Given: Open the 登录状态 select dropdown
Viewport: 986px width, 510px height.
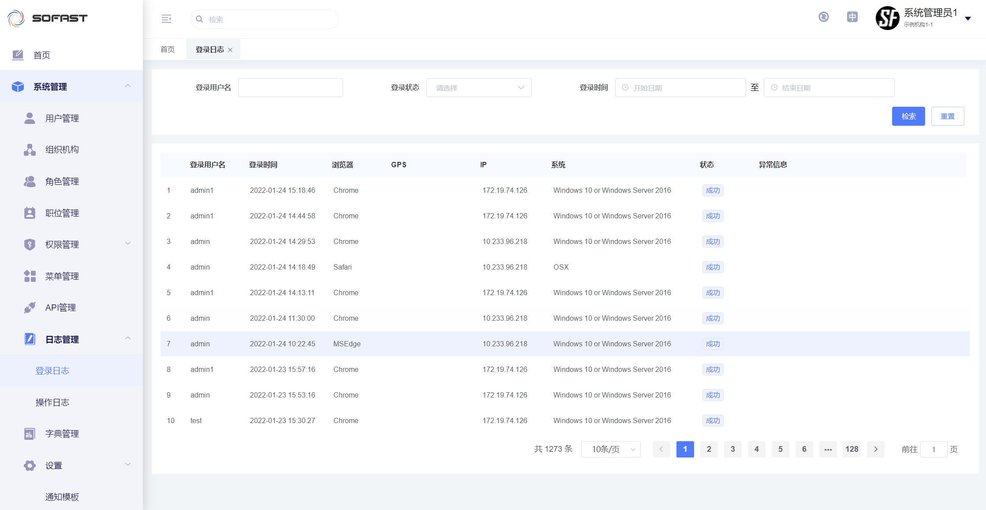Looking at the screenshot, I should [478, 88].
